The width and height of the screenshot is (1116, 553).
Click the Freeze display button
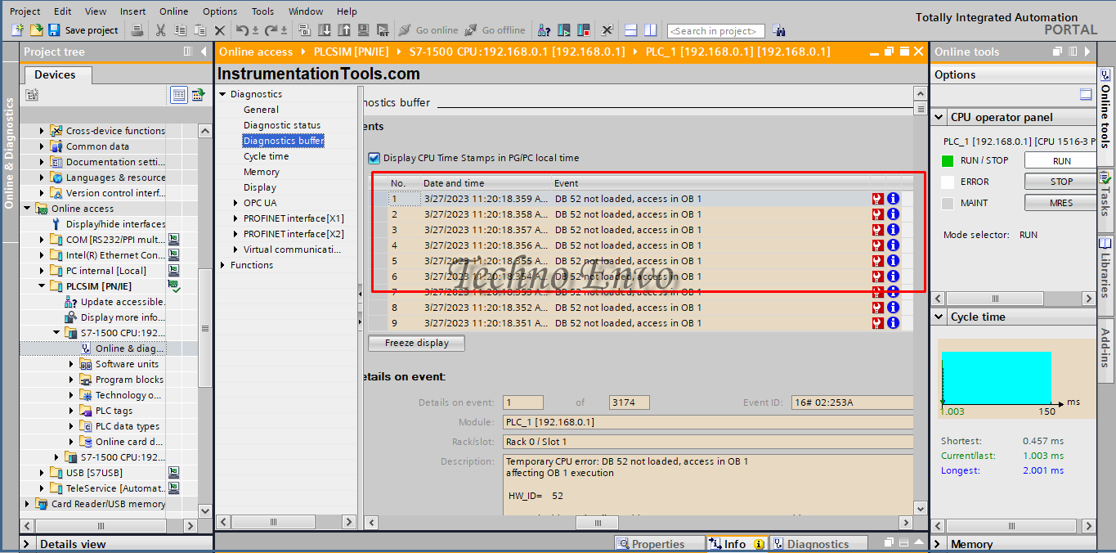click(417, 344)
